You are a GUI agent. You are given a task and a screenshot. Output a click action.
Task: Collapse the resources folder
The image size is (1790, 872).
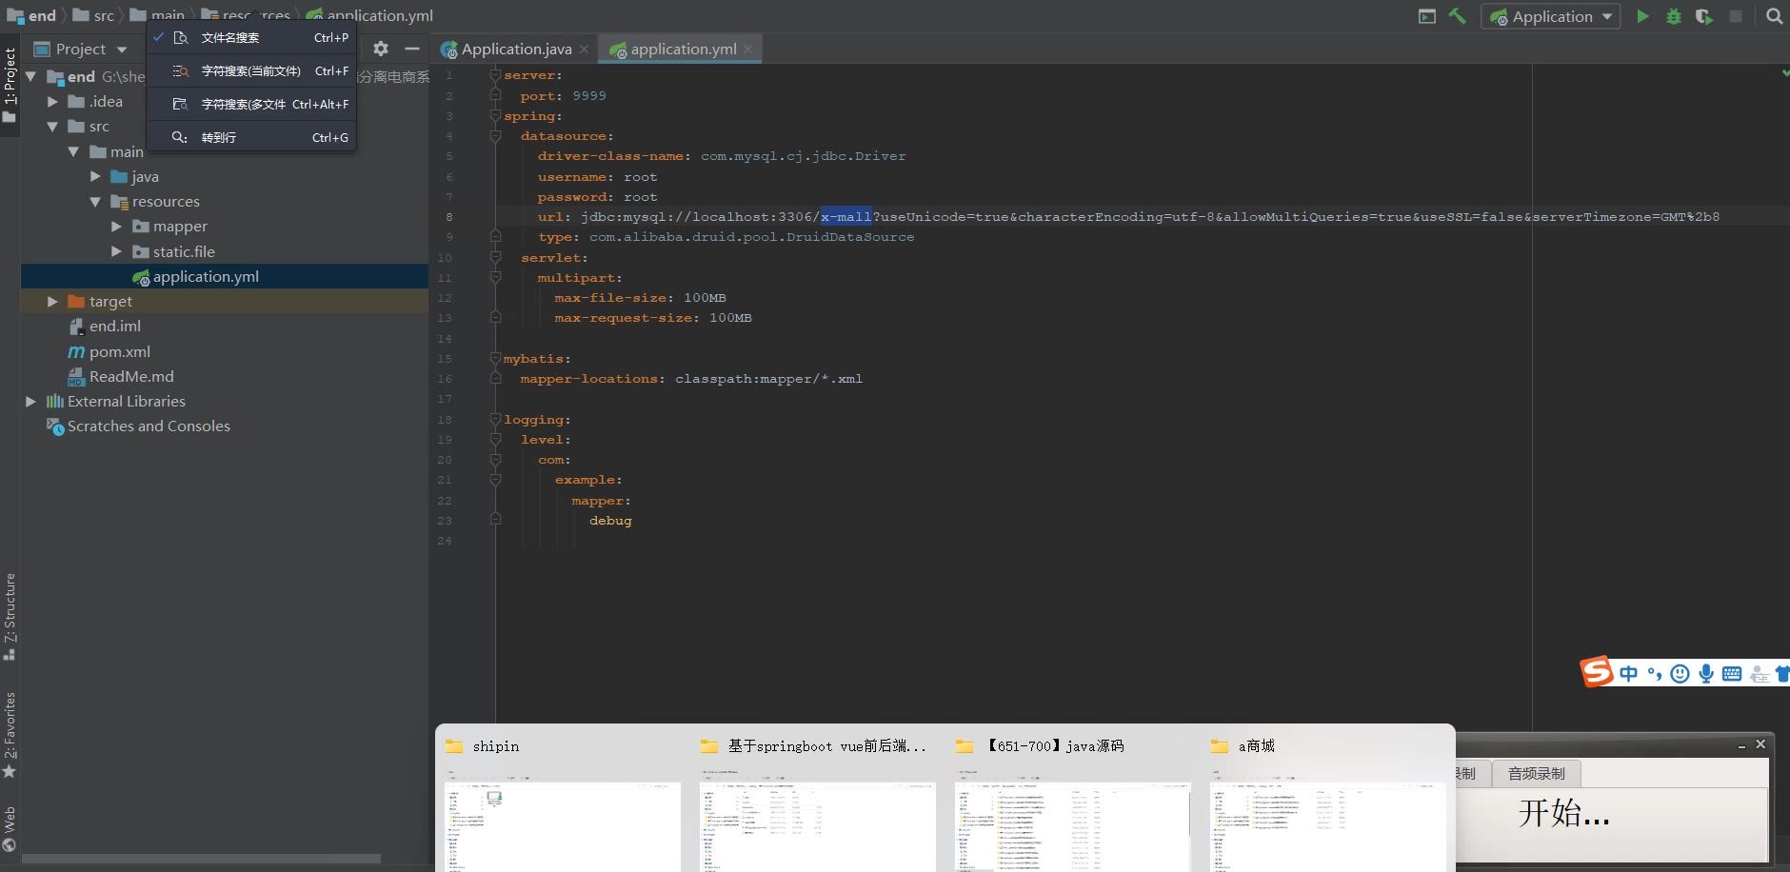point(95,202)
